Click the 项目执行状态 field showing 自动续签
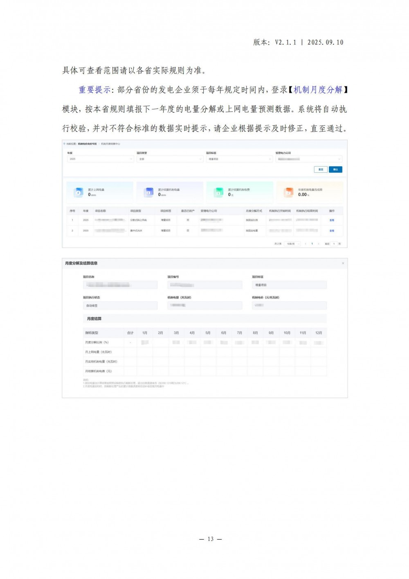 (120, 305)
